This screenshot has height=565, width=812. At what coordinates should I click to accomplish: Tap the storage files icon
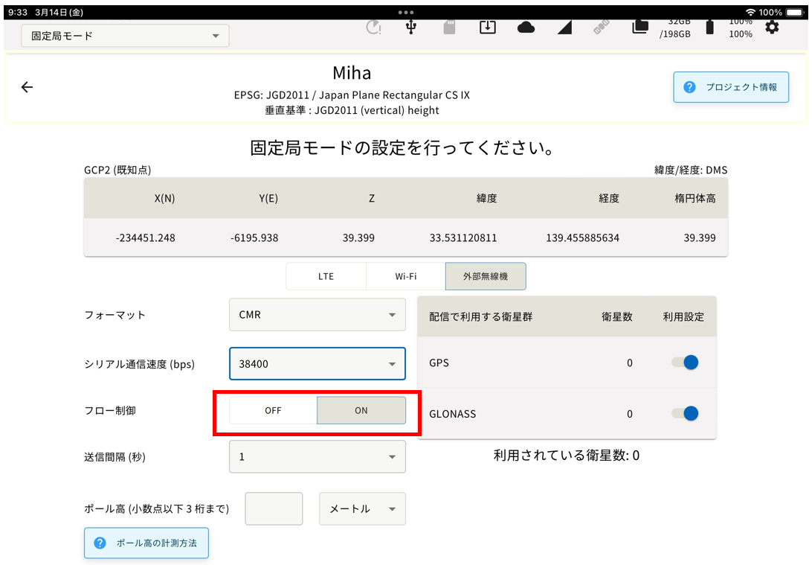639,28
